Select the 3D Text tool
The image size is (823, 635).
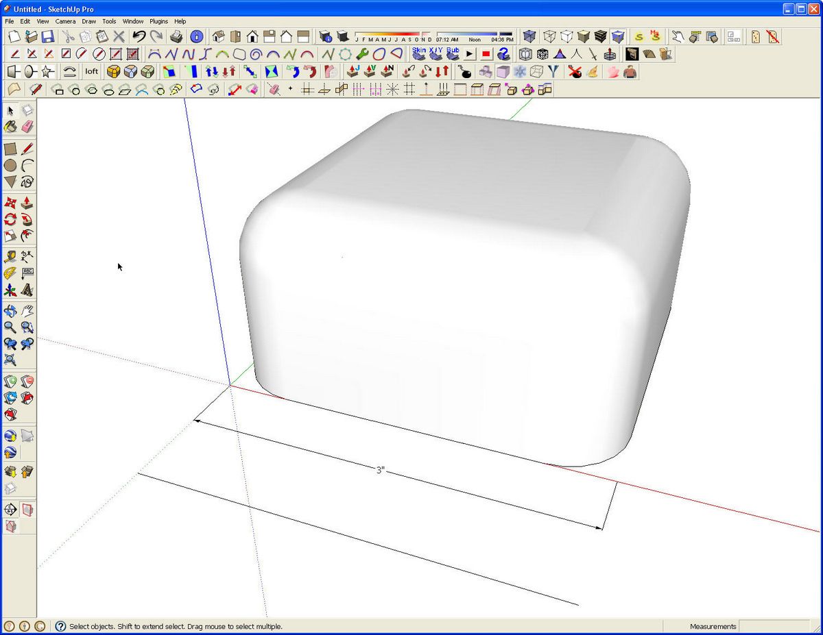point(27,290)
